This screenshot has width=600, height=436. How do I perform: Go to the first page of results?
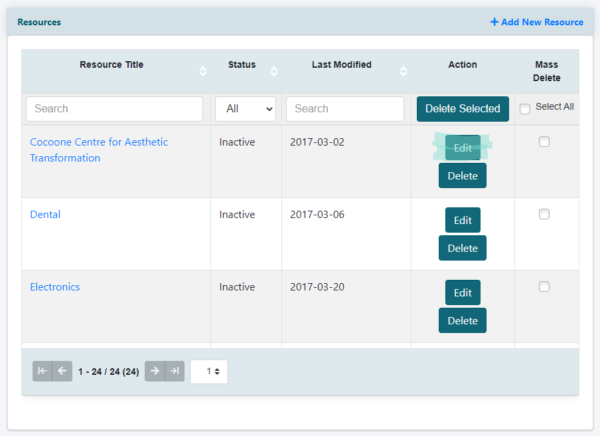[42, 371]
